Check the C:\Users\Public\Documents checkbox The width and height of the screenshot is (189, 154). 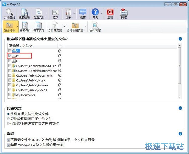point(10,75)
